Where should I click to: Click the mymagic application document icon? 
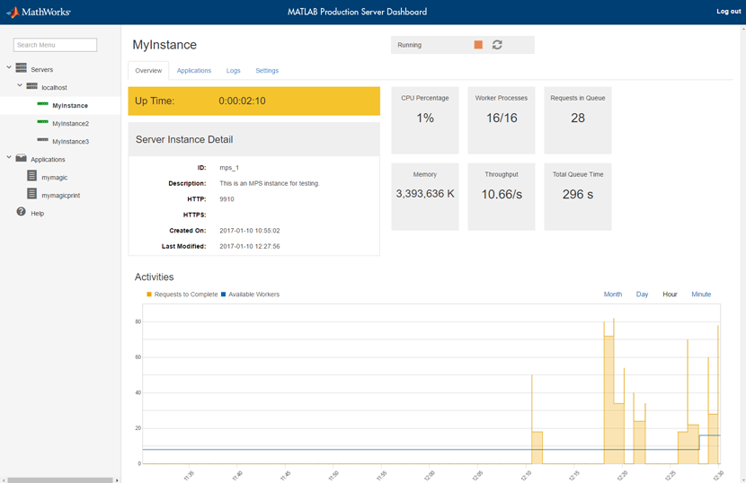[x=31, y=175]
